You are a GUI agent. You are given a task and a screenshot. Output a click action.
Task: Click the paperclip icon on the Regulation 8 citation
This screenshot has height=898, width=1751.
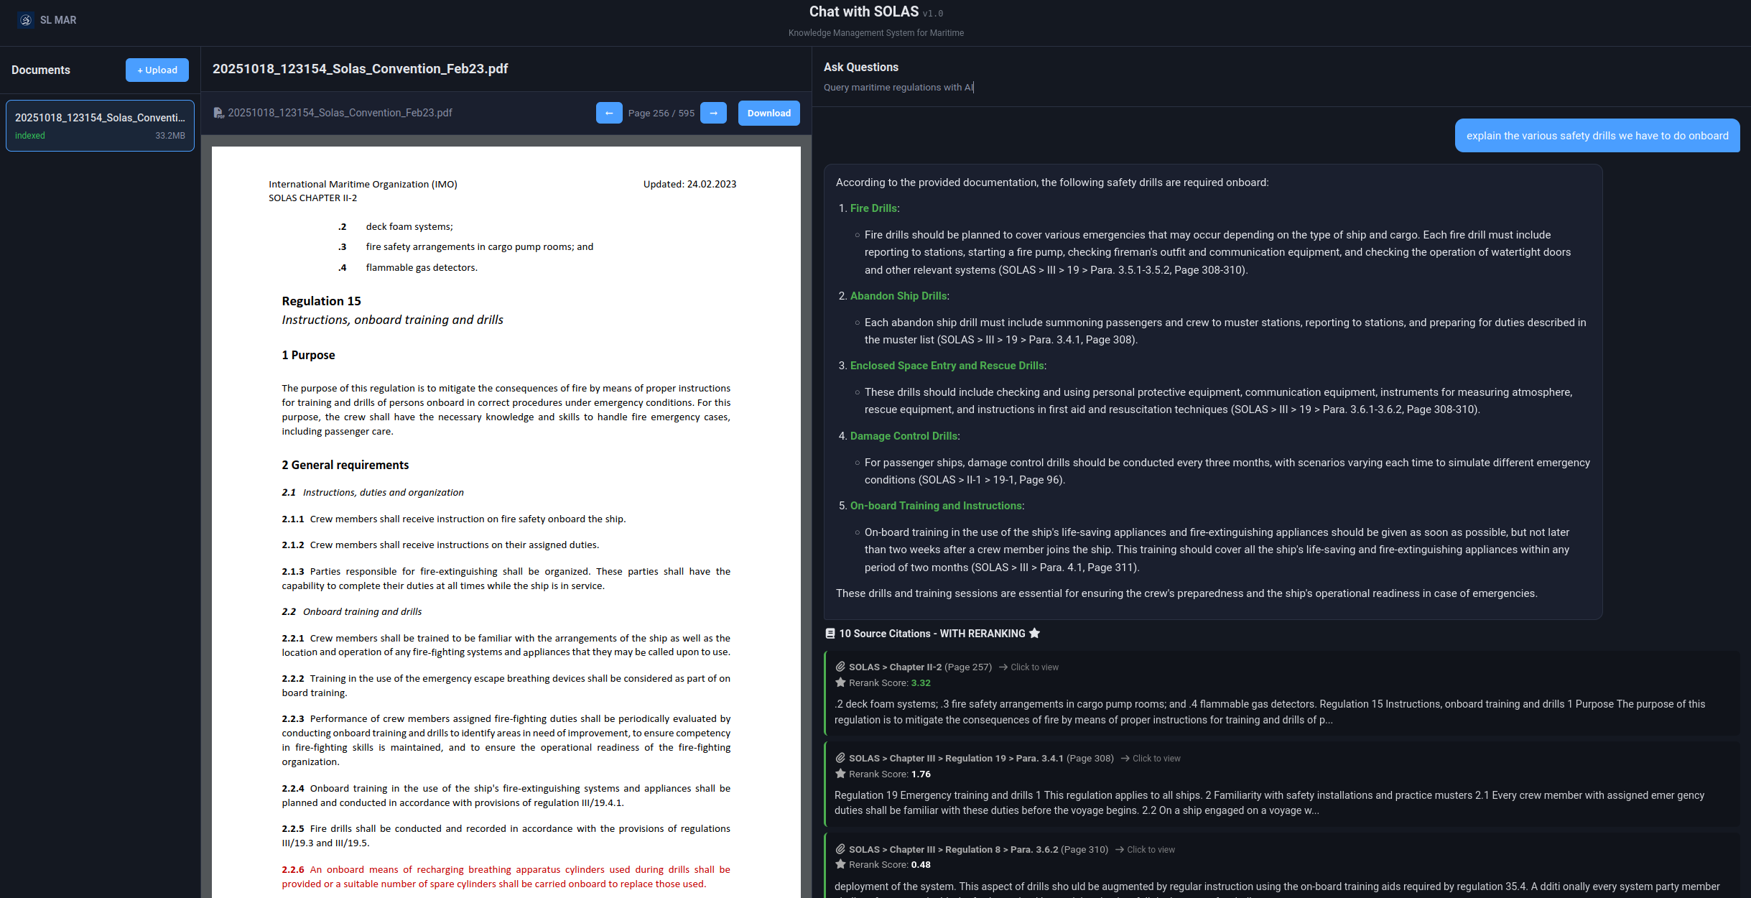(839, 849)
